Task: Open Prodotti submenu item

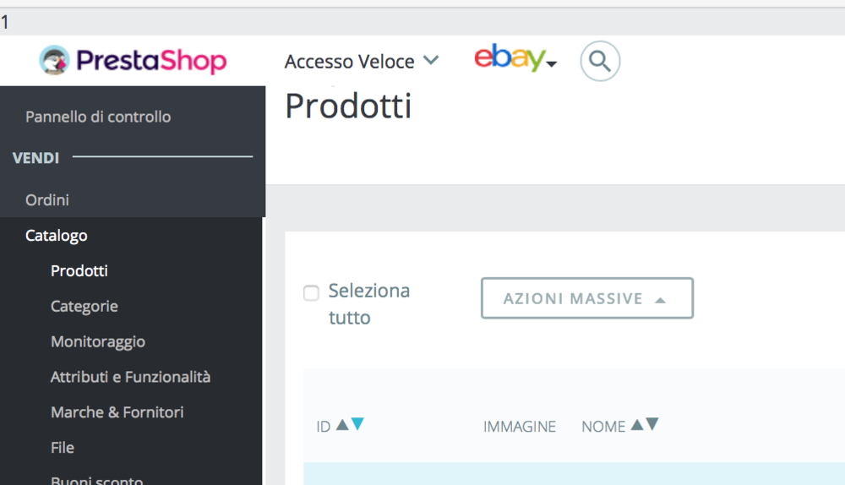Action: click(x=79, y=271)
